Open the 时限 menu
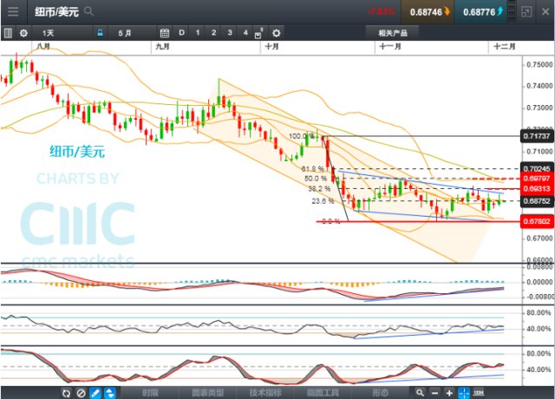Screen dimensions: 555x399 pyautogui.click(x=150, y=393)
